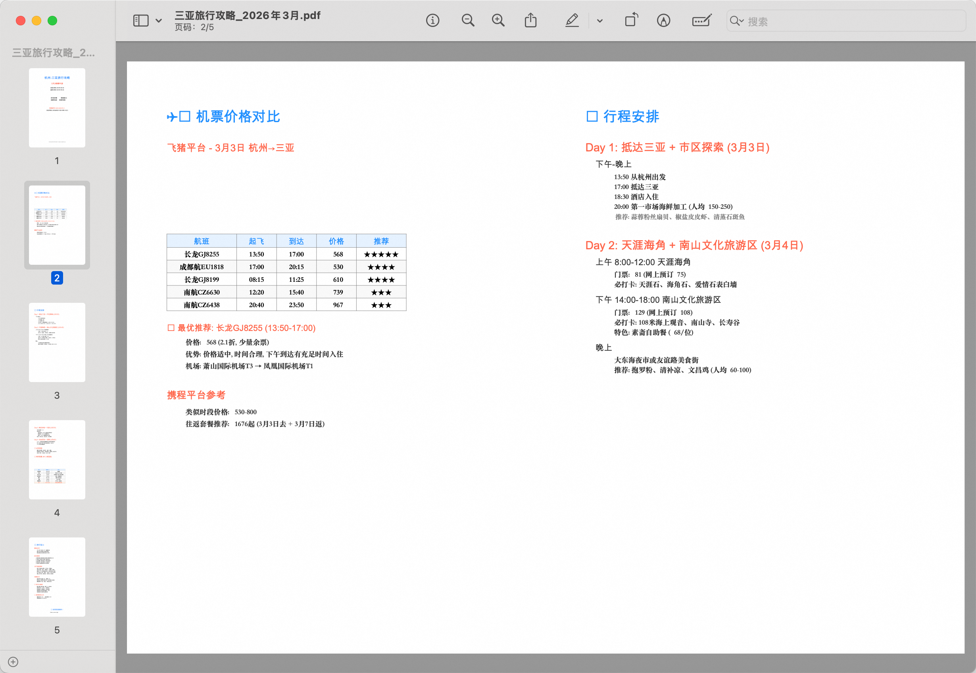Toggle the sidebar view button
The height and width of the screenshot is (673, 976).
(140, 20)
